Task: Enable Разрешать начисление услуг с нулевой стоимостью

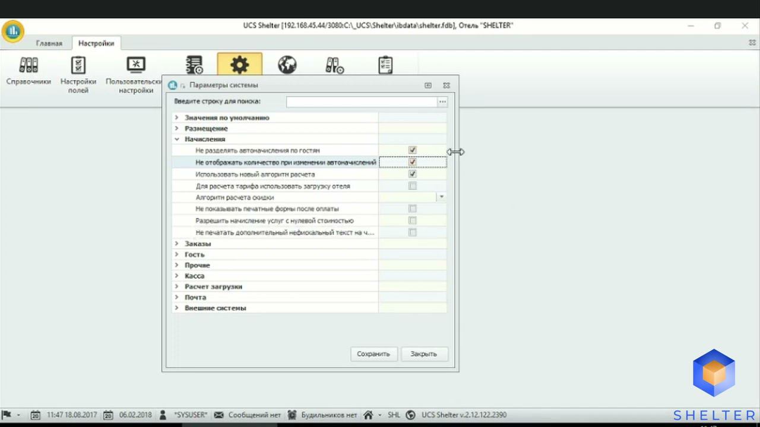Action: (413, 221)
